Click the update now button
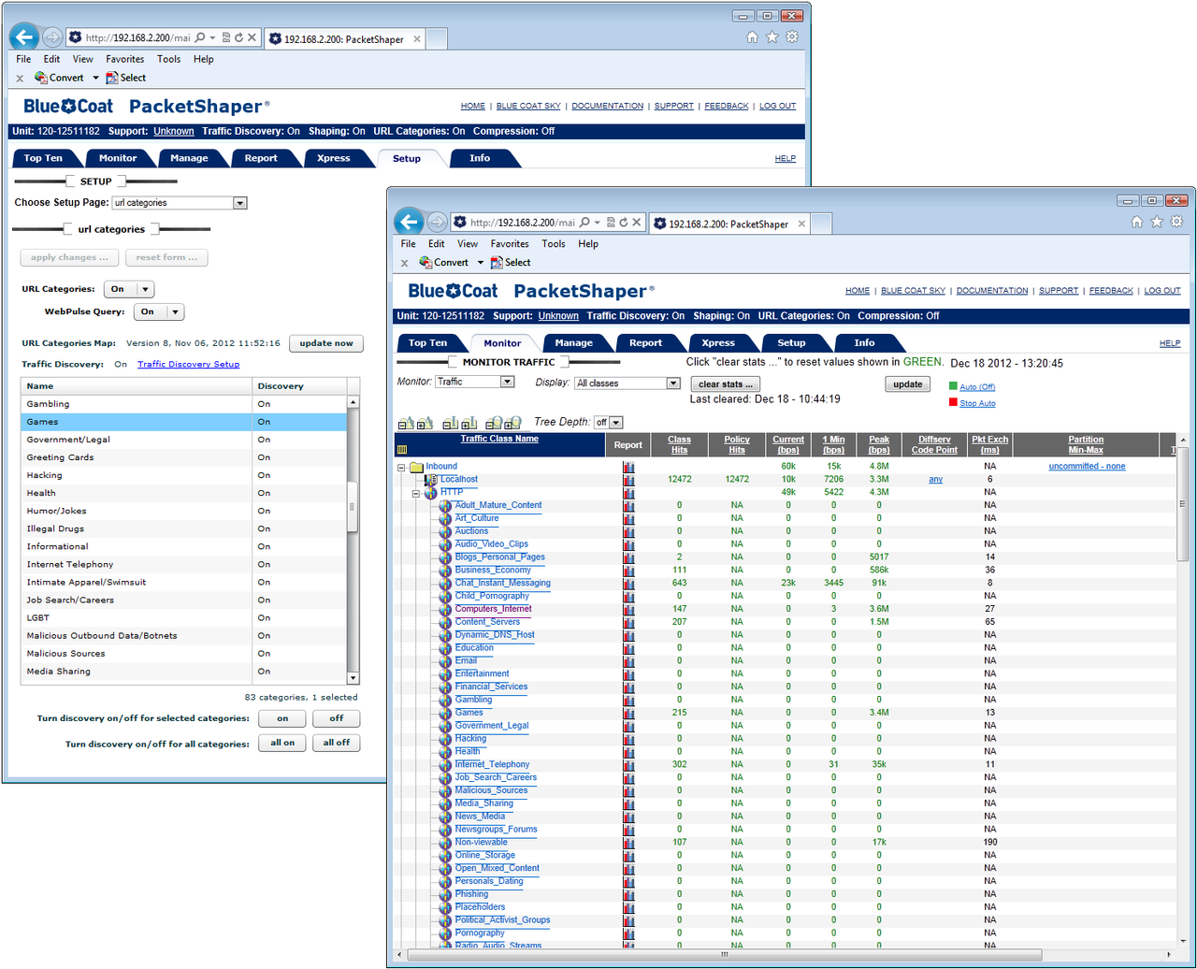1197x969 pixels. pyautogui.click(x=326, y=343)
